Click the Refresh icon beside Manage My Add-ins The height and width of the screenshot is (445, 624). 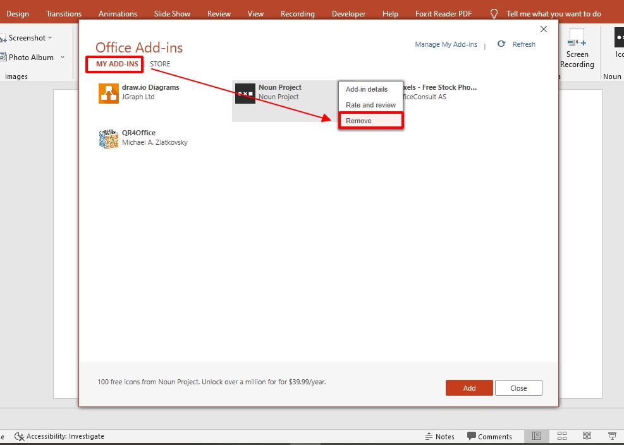pyautogui.click(x=501, y=44)
